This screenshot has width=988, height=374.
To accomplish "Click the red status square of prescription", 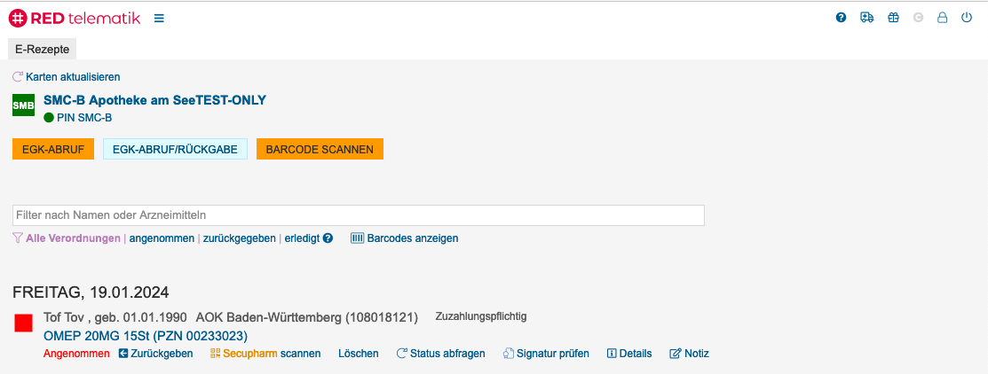I will 24,323.
